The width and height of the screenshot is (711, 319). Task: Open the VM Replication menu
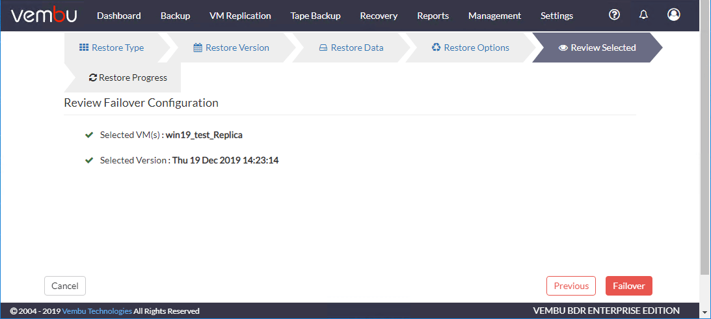coord(240,16)
